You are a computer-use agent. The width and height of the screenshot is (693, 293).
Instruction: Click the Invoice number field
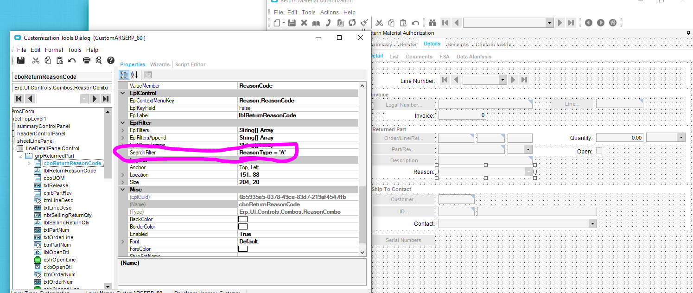(x=462, y=115)
